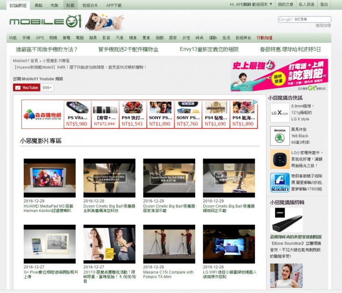Open 我的文章 in the top bar
342x293 pixels.
click(285, 4)
